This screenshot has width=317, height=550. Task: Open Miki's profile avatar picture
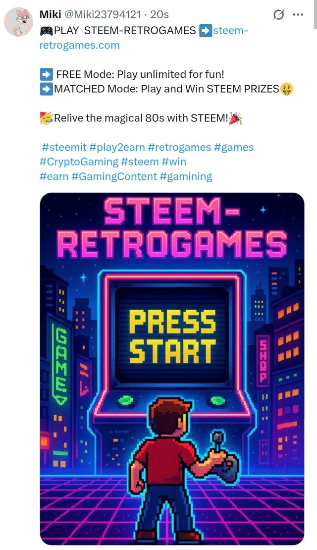tap(19, 22)
